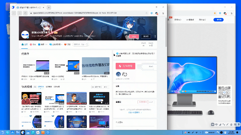Sort TA的视频 by 最多播放
This screenshot has width=241, height=135.
click(x=49, y=87)
